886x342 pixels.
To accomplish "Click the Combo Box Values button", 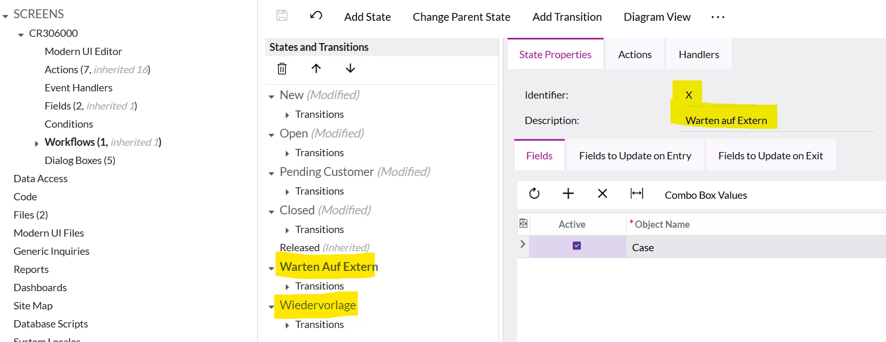I will tap(705, 195).
